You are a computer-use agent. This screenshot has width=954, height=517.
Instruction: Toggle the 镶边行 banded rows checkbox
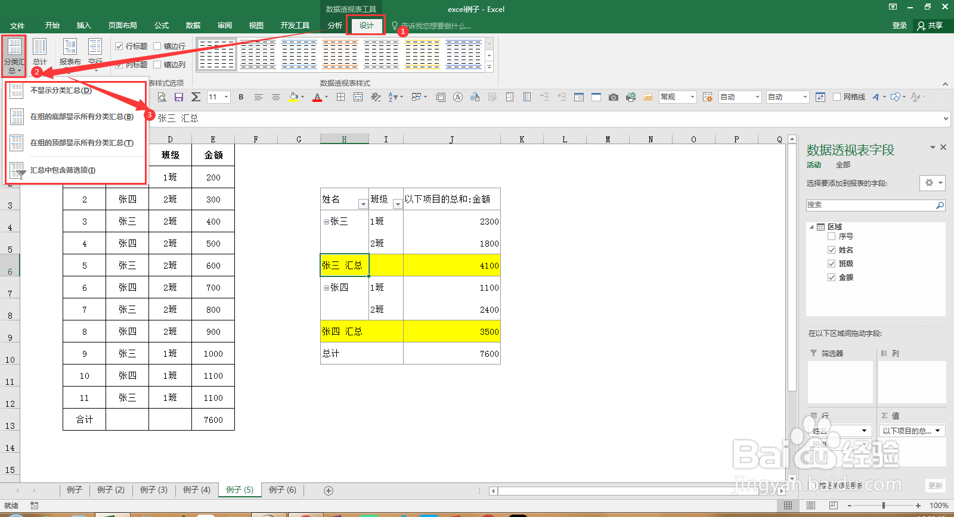point(157,46)
